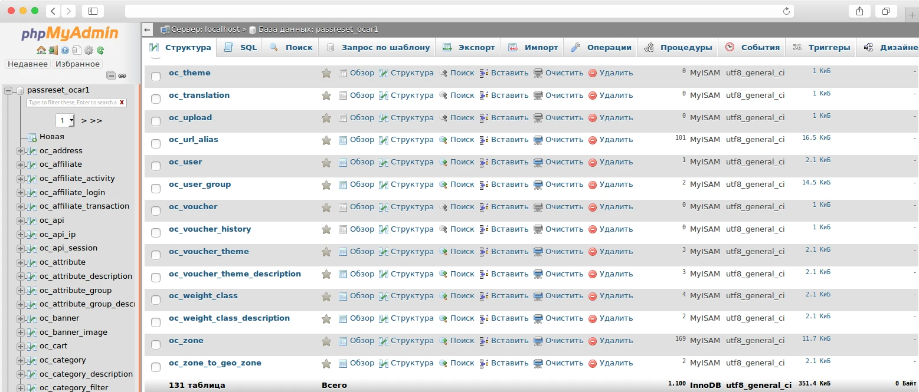Check the oc_theme table checkbox

point(156,77)
